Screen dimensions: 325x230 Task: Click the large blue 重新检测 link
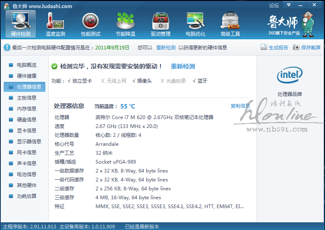coord(183,66)
